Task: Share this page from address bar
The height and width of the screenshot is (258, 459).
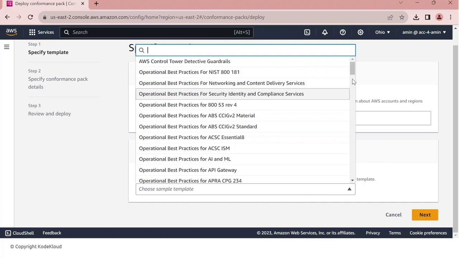Action: tap(391, 17)
